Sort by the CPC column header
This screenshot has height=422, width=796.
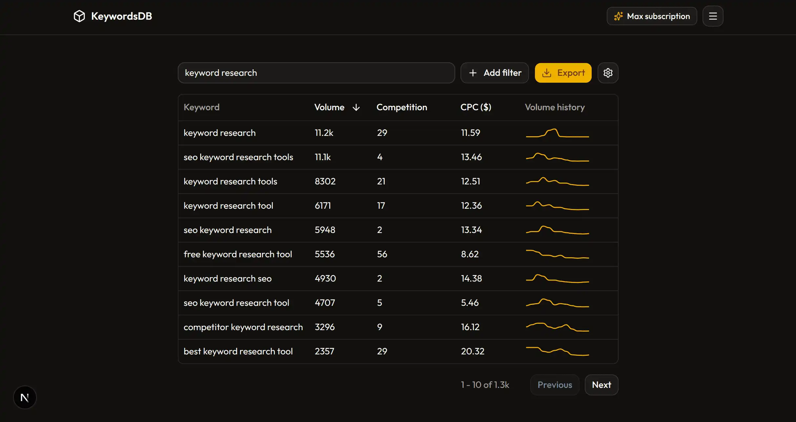tap(476, 107)
